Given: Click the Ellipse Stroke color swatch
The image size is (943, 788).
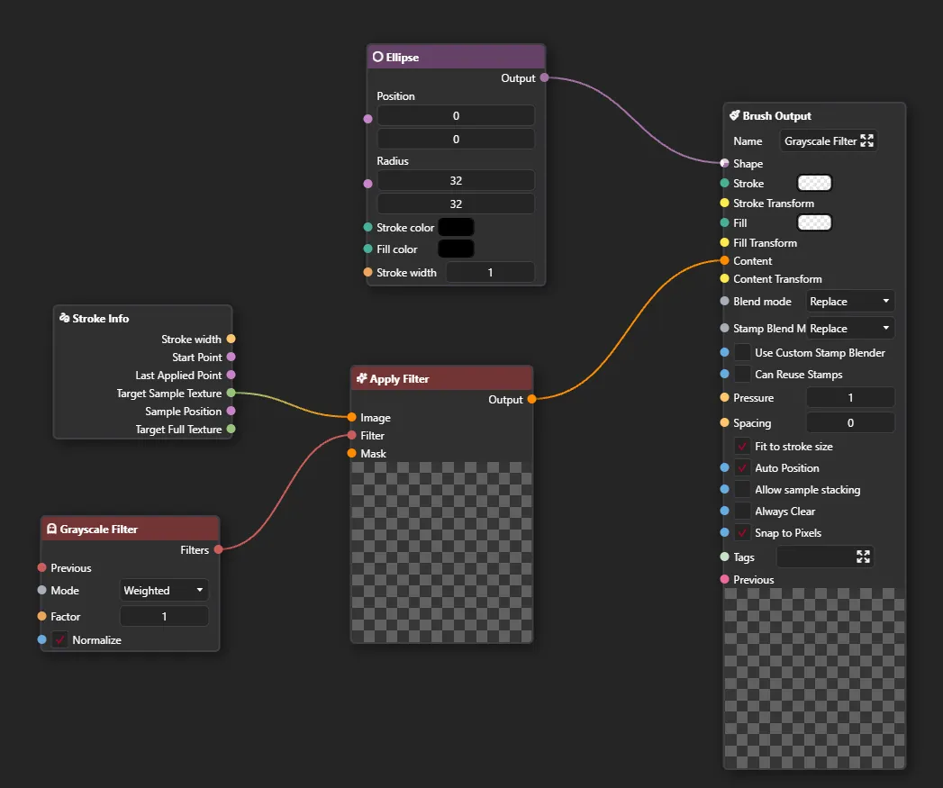Looking at the screenshot, I should [456, 228].
